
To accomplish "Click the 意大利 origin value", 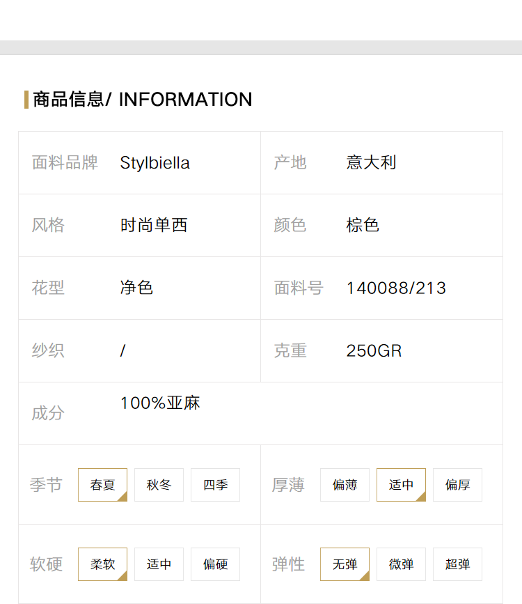I will click(x=371, y=162).
